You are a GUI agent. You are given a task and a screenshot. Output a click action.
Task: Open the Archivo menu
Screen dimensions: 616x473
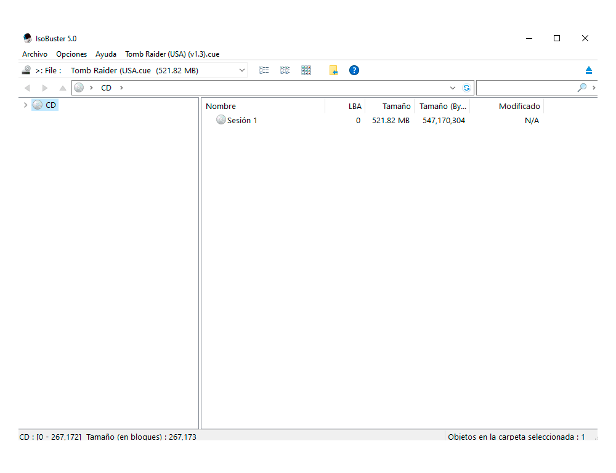(x=34, y=54)
